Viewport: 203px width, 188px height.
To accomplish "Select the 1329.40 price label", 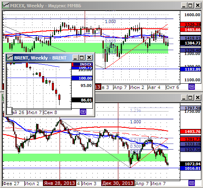I will pos(191,50).
